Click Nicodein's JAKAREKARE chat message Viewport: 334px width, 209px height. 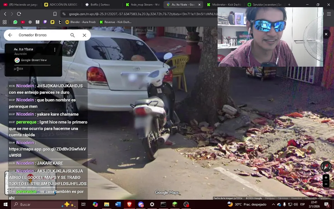(x=40, y=163)
